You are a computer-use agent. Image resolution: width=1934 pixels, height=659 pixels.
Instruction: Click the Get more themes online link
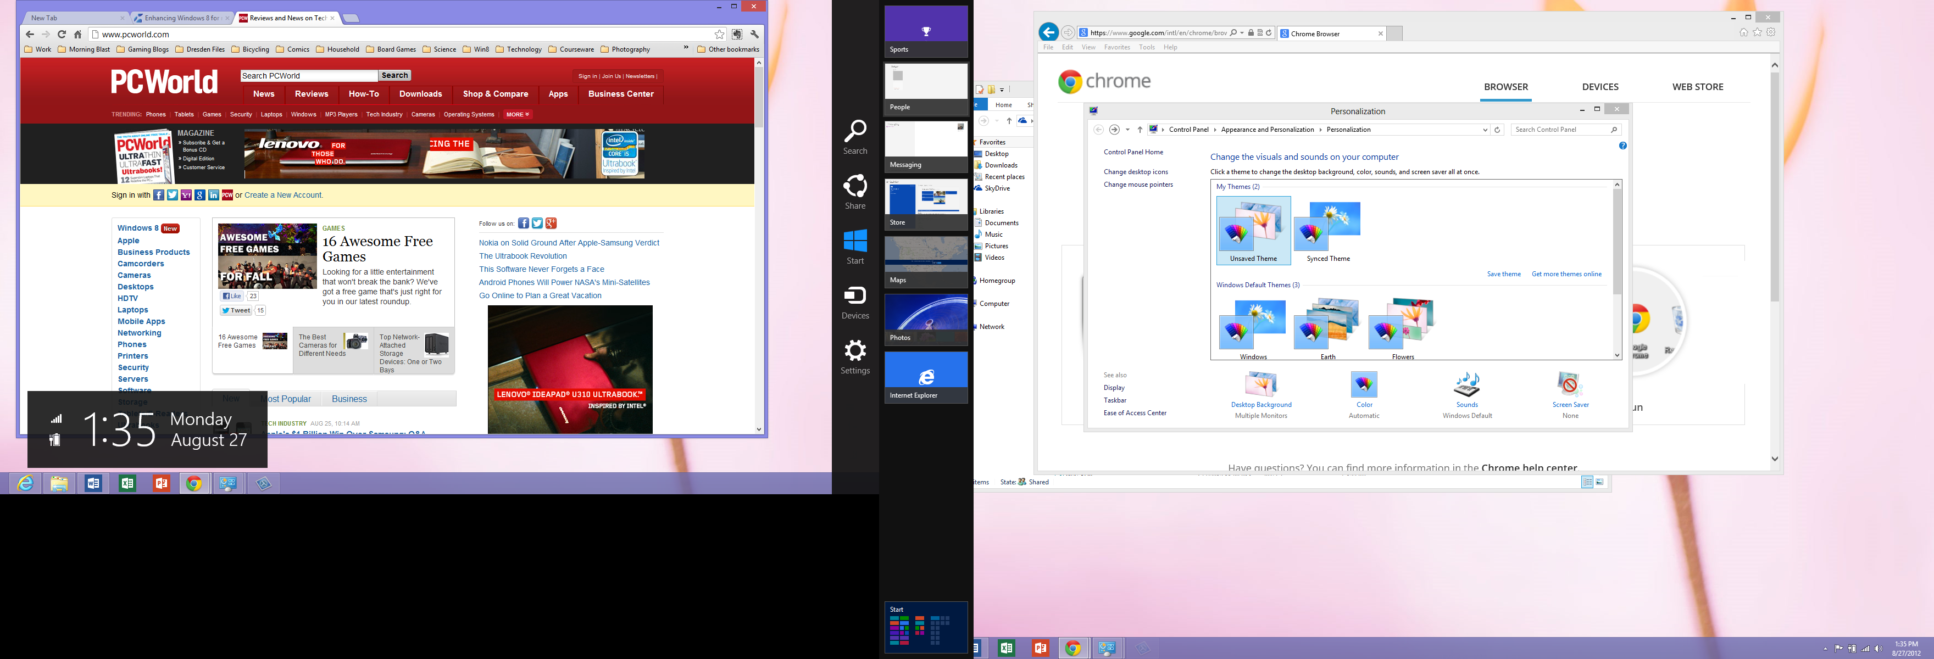click(1566, 274)
